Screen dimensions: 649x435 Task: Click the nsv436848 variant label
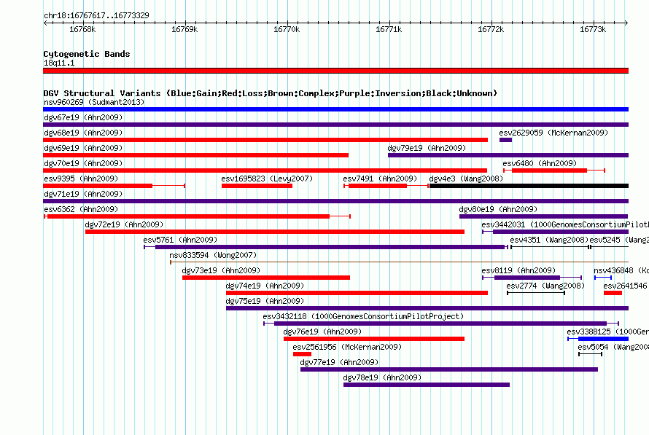click(621, 270)
